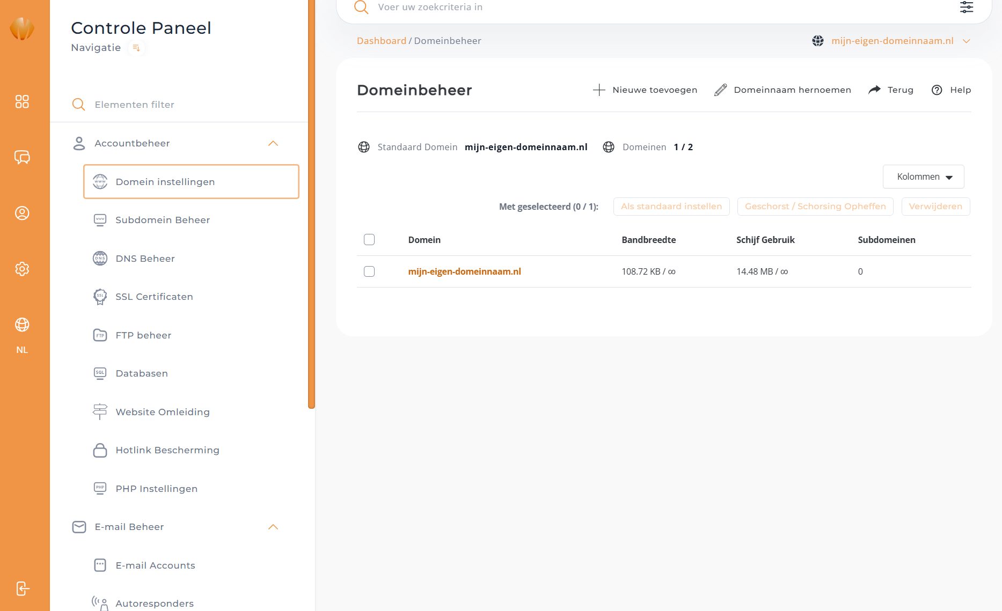Click the Help link
This screenshot has height=611, width=1002.
coord(952,90)
